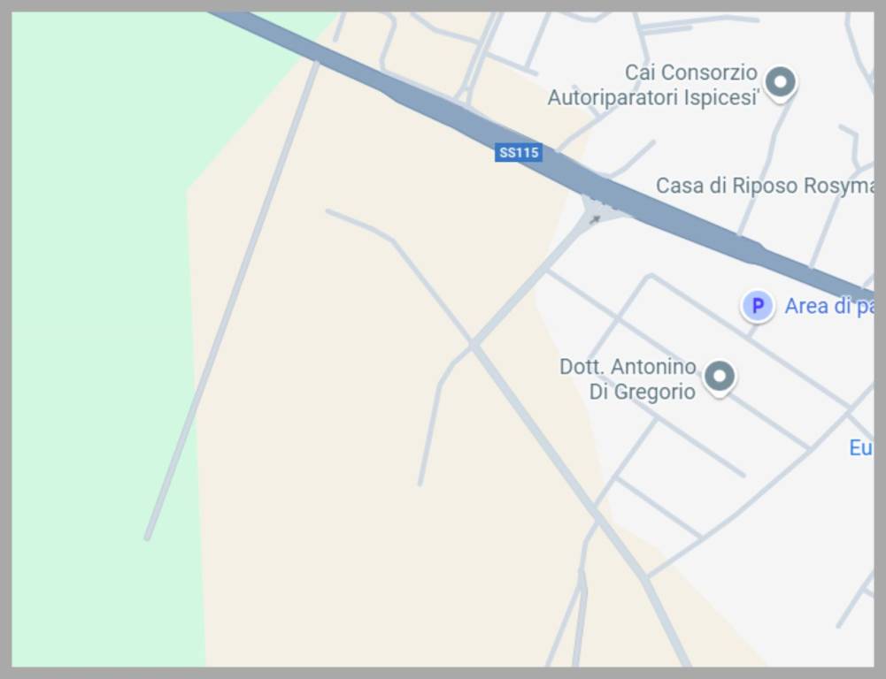The height and width of the screenshot is (679, 886).
Task: Click the triangular junction area under SS115
Action: tap(597, 210)
